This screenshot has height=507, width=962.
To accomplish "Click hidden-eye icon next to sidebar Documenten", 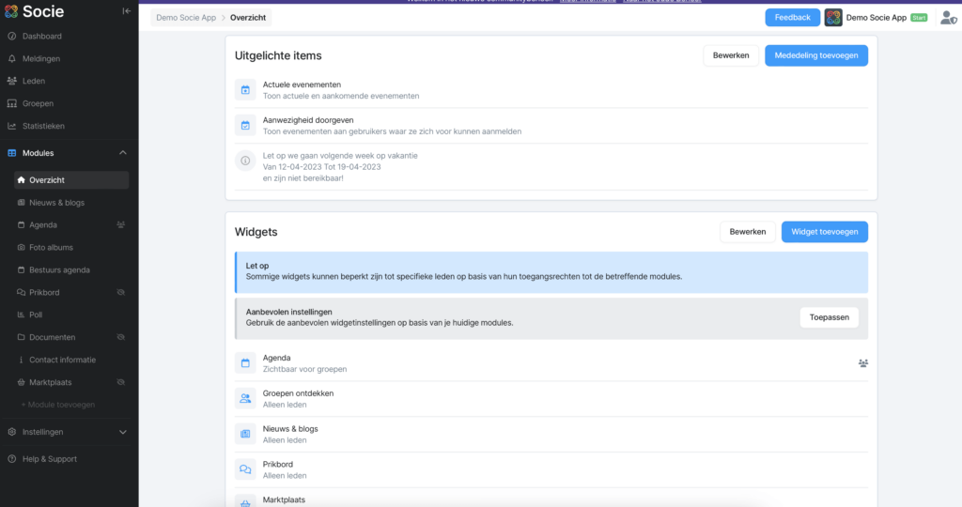I will [x=121, y=337].
